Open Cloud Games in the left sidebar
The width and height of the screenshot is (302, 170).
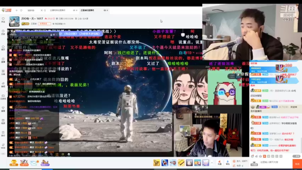pyautogui.click(x=3, y=97)
